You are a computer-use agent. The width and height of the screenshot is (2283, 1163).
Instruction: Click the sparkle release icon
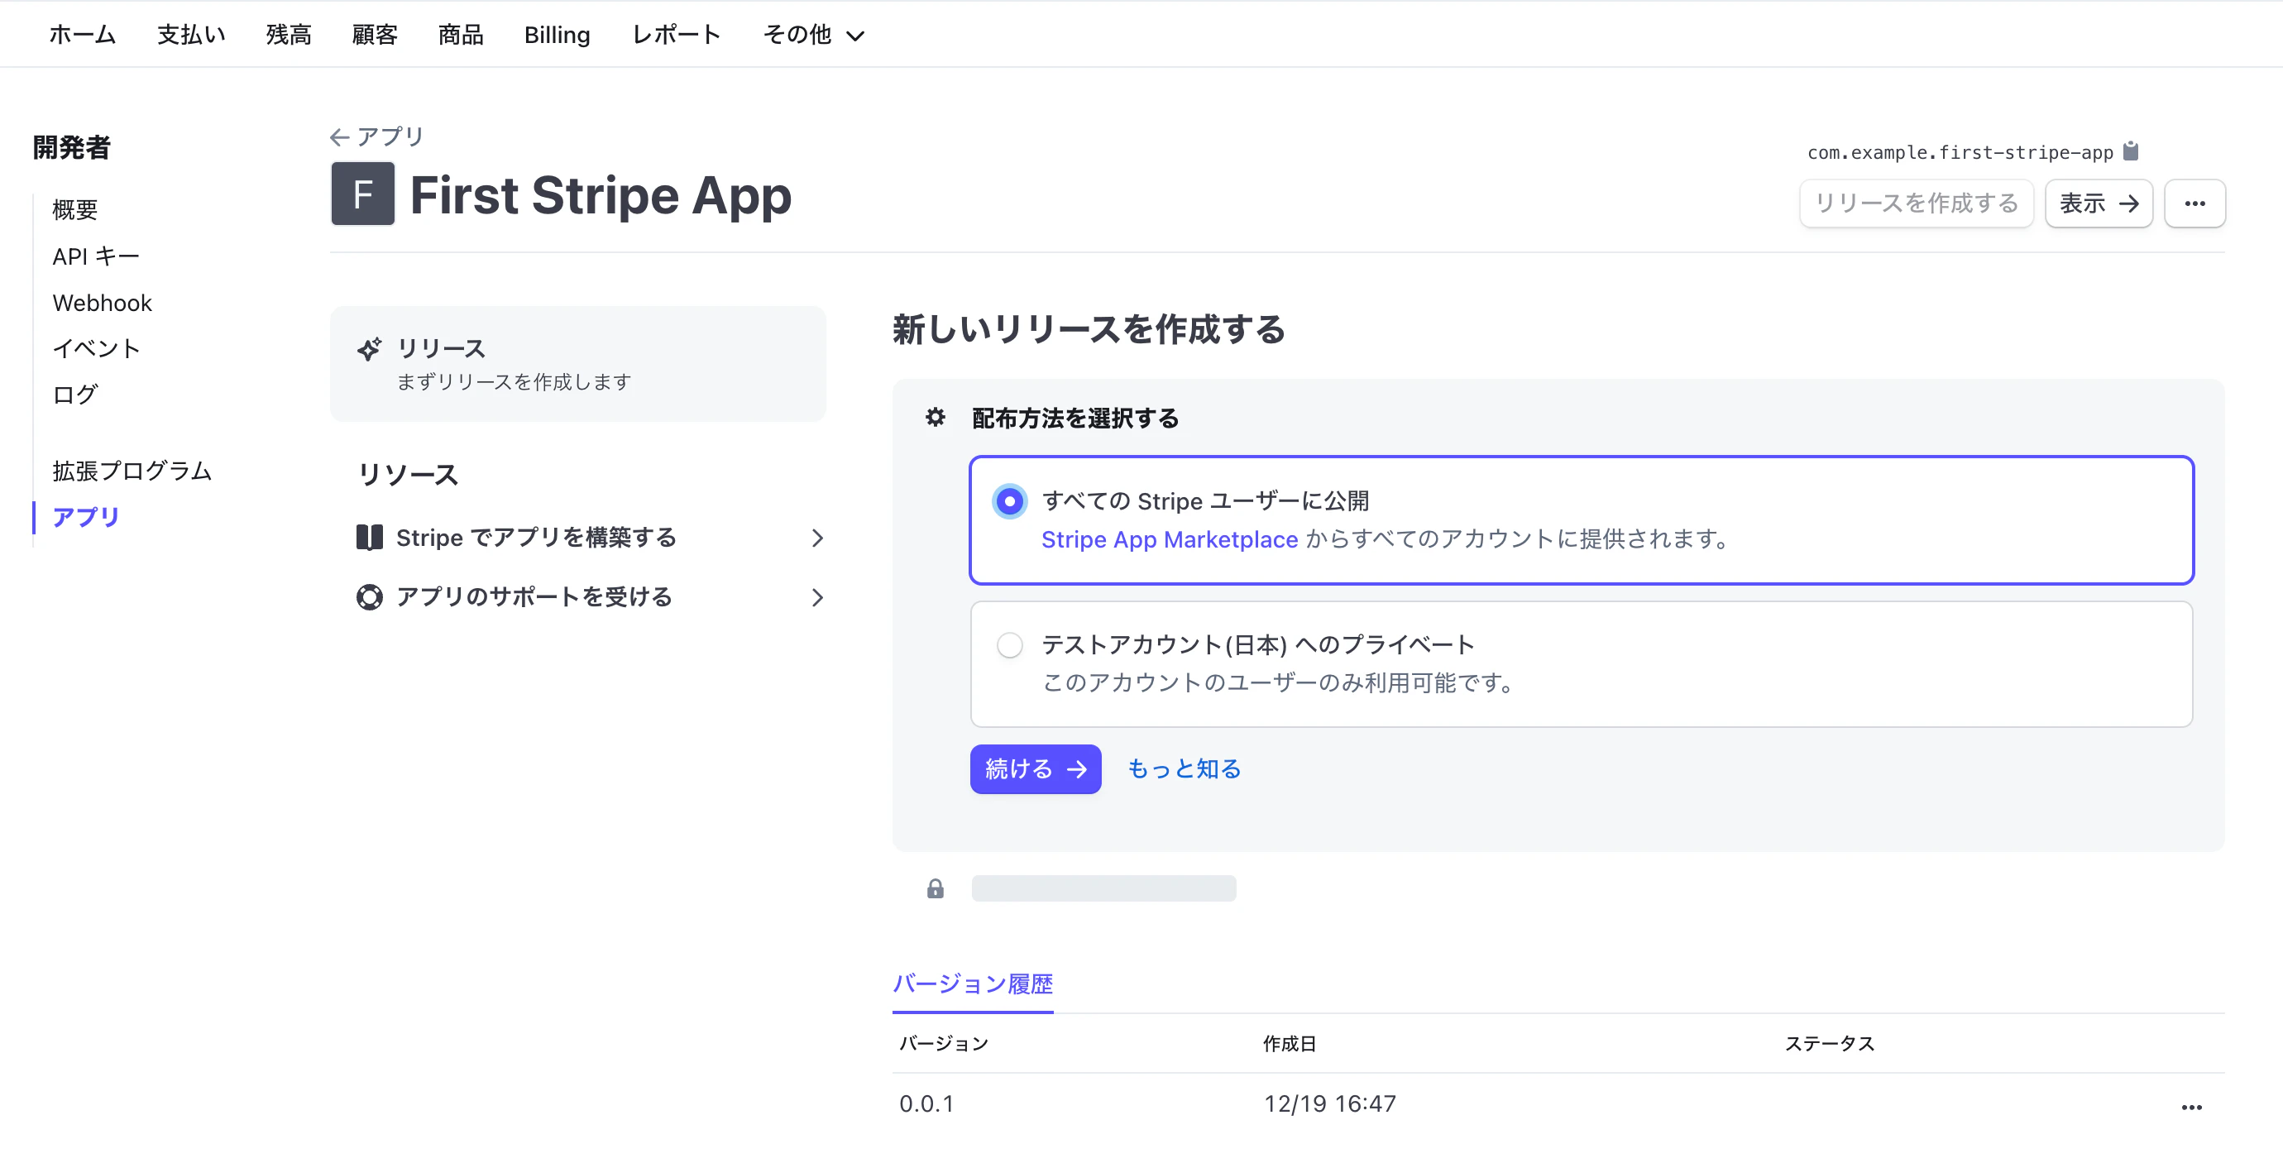pyautogui.click(x=370, y=348)
